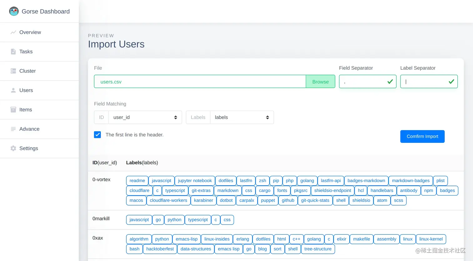This screenshot has width=473, height=261.
Task: Click the Cluster server icon
Action: [x=13, y=71]
